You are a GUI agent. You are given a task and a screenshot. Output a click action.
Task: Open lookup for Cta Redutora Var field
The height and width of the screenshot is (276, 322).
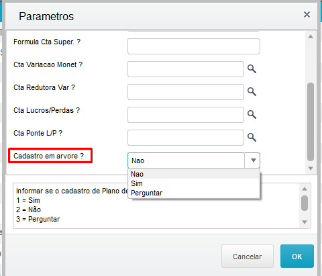click(x=252, y=92)
